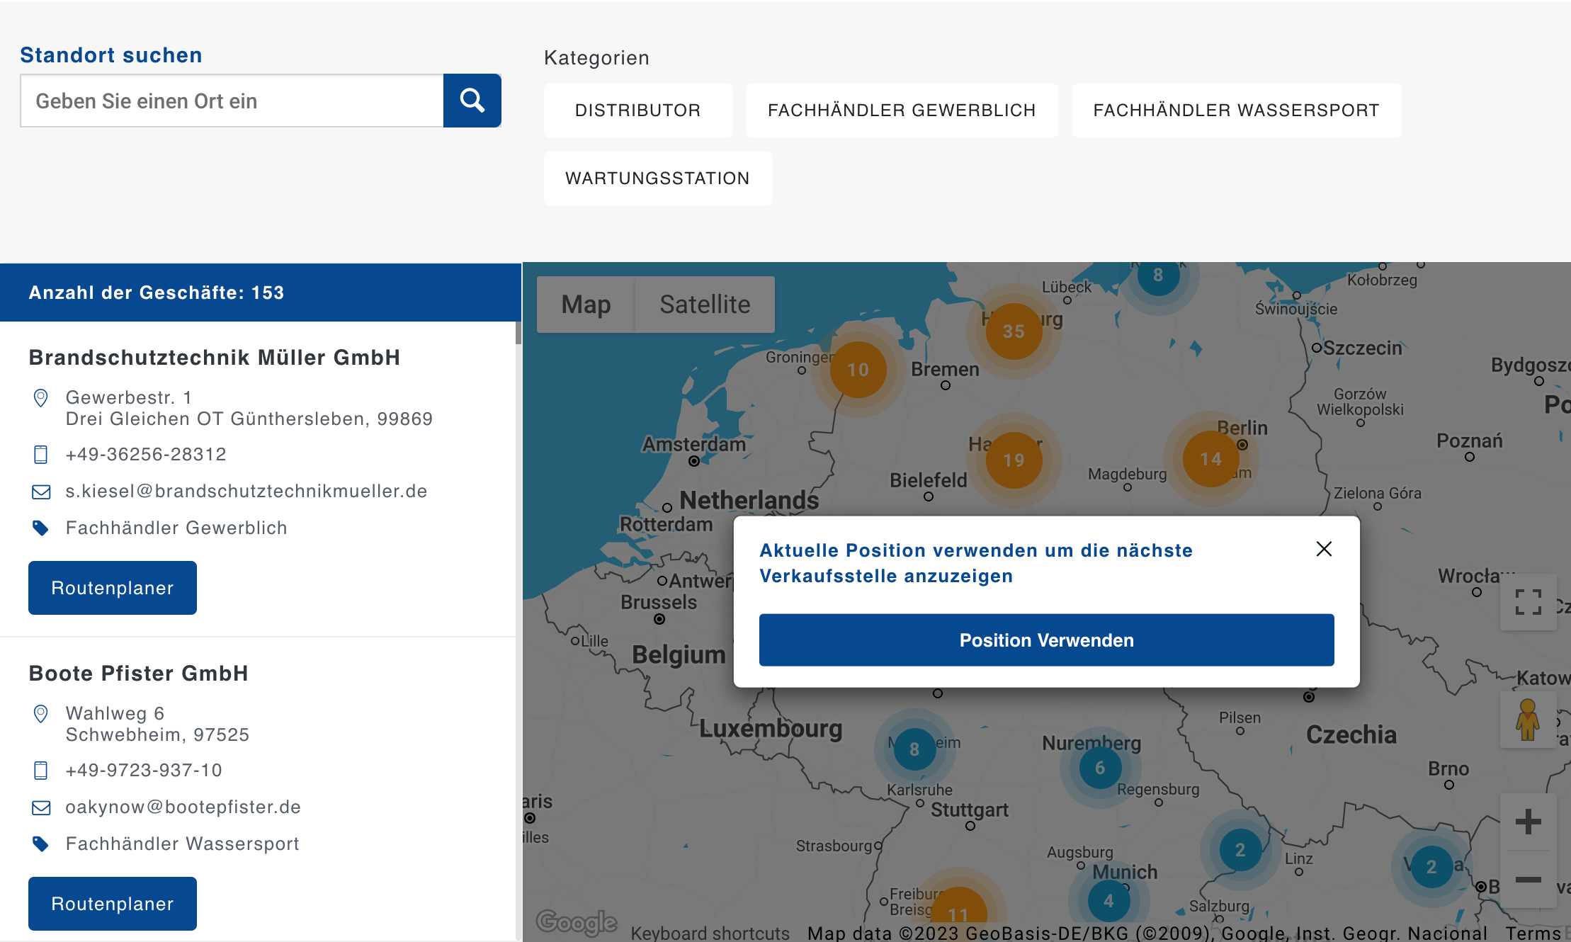Toggle Fachhändler Wassersport category filter

click(x=1236, y=110)
